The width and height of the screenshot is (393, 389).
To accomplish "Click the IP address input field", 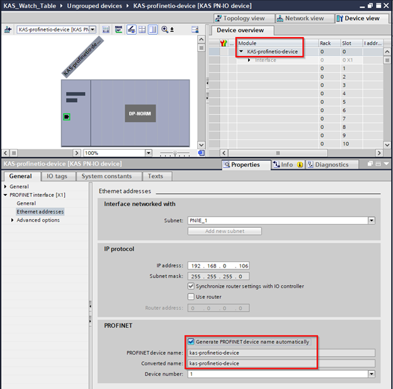I will tap(219, 266).
